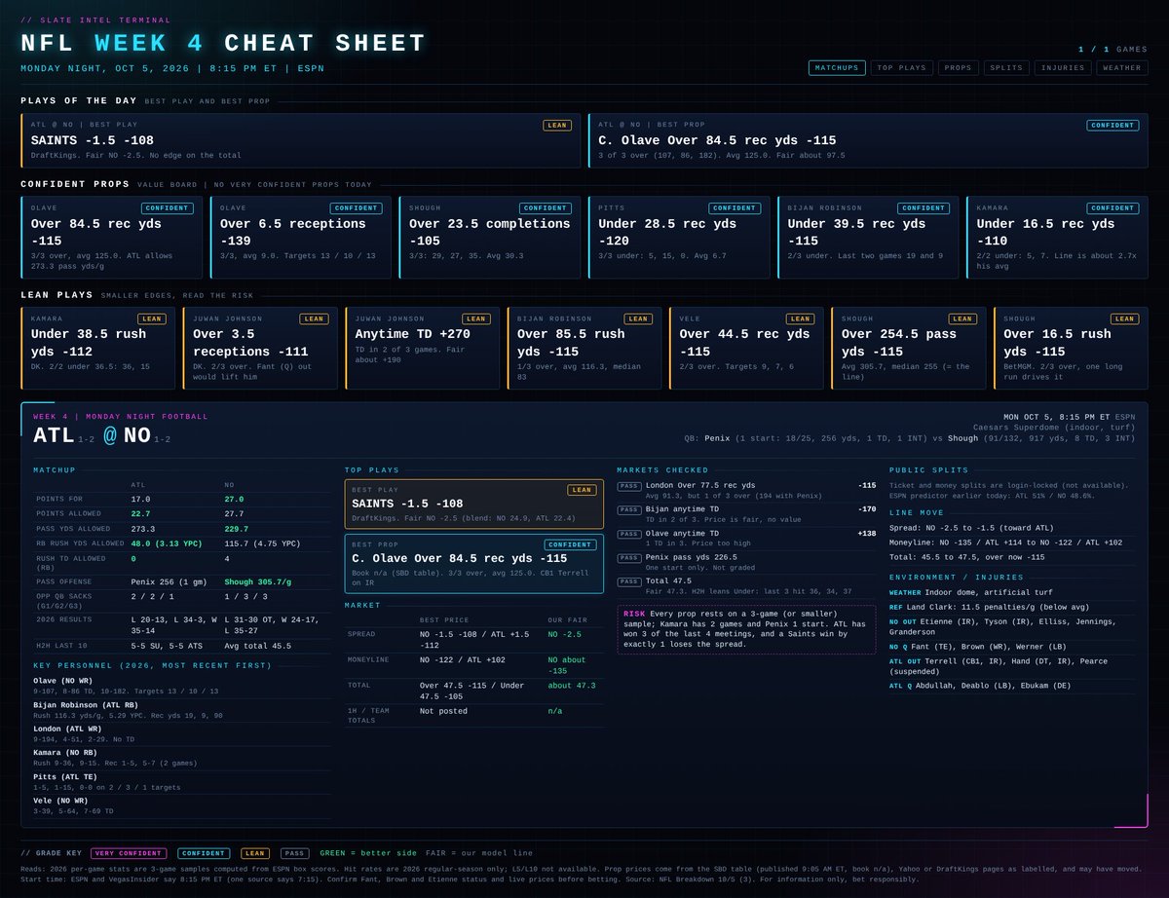Select the Pitts Under 28.5 rec yds card
Image resolution: width=1169 pixels, height=898 pixels.
tap(679, 238)
